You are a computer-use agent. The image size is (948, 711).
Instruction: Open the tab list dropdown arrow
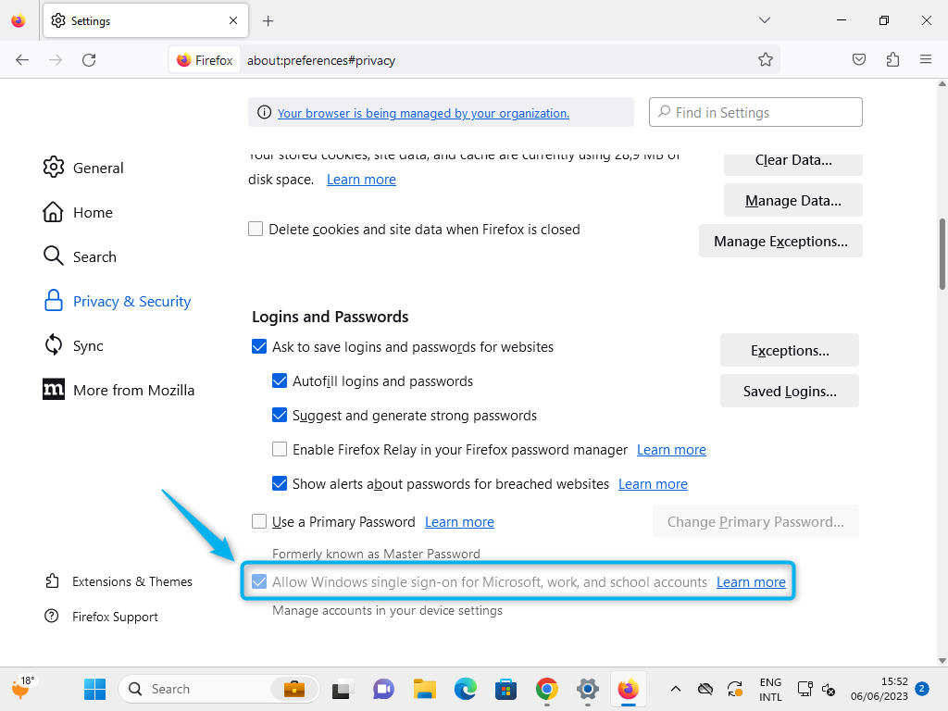click(765, 19)
